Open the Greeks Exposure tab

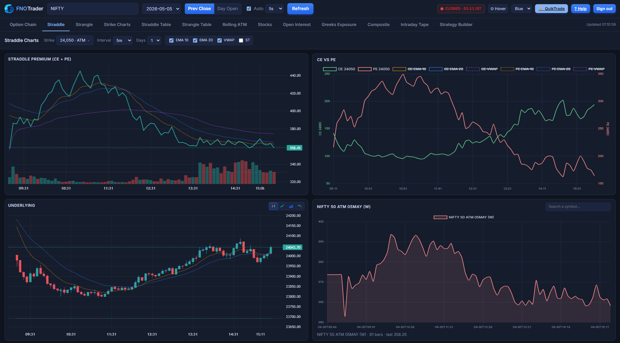point(339,25)
